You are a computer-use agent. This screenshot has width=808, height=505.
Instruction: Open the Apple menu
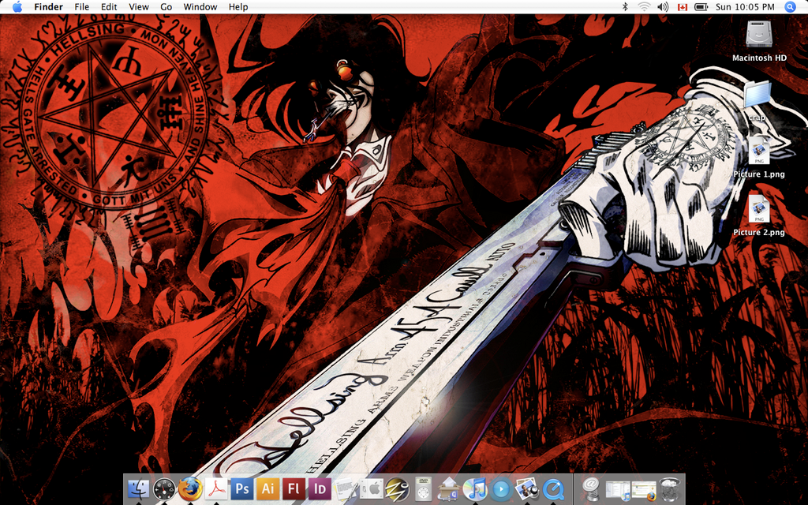tap(17, 7)
